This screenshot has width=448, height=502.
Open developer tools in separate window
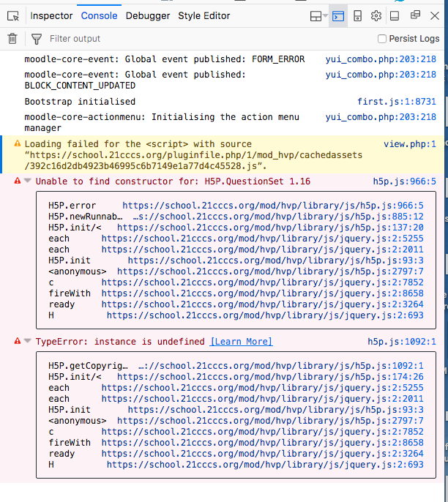415,15
